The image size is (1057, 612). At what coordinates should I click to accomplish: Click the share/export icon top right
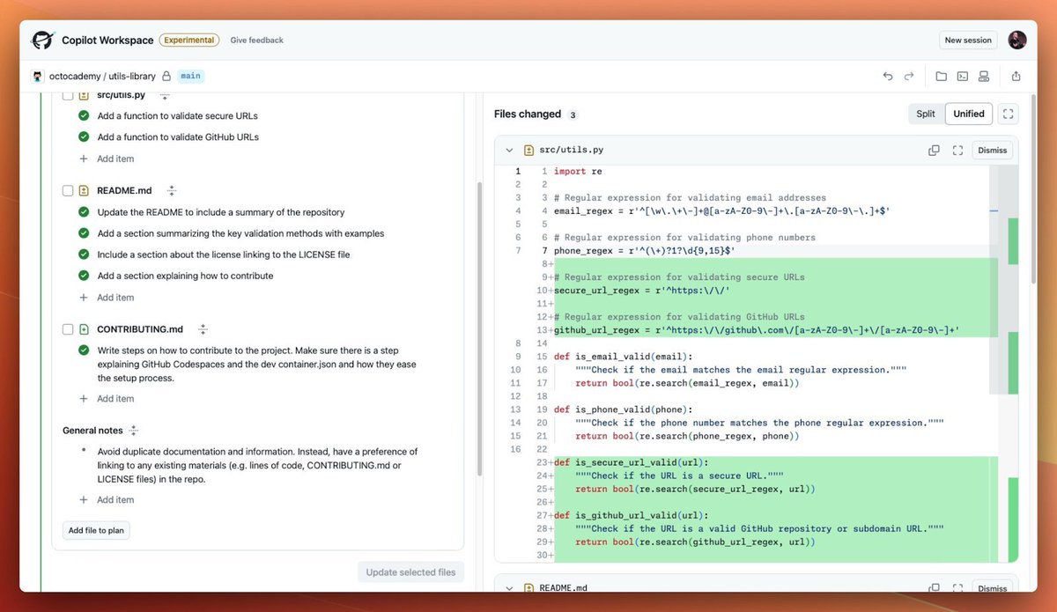point(1016,76)
